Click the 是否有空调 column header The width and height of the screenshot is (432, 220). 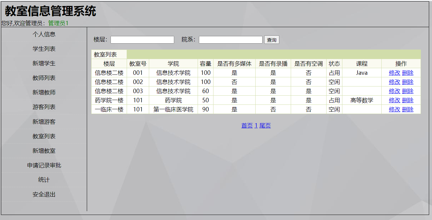click(308, 64)
